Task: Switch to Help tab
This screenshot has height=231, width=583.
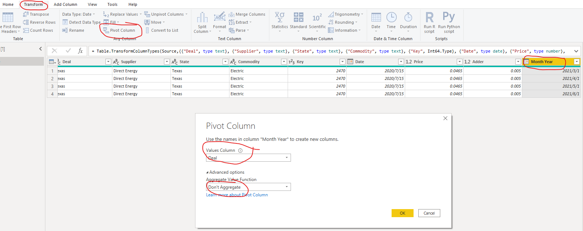Action: point(133,4)
